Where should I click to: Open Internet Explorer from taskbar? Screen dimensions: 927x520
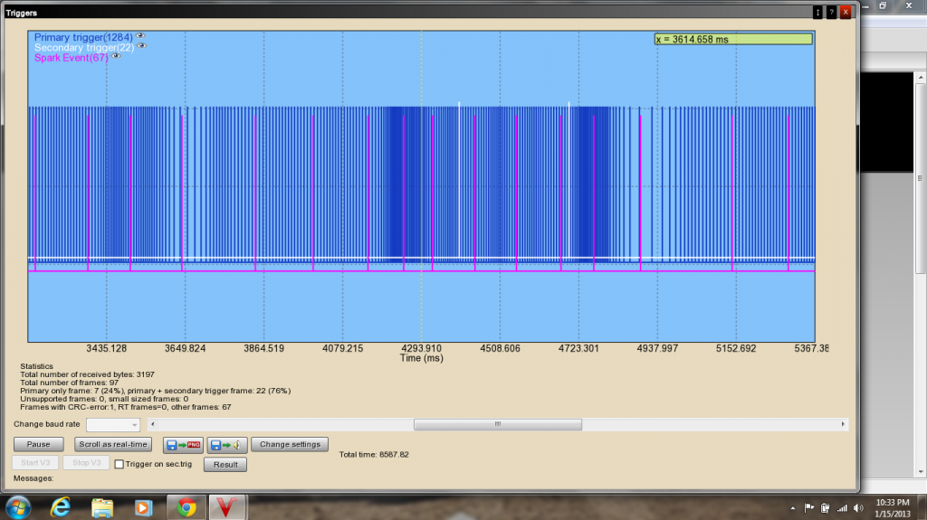(x=61, y=506)
